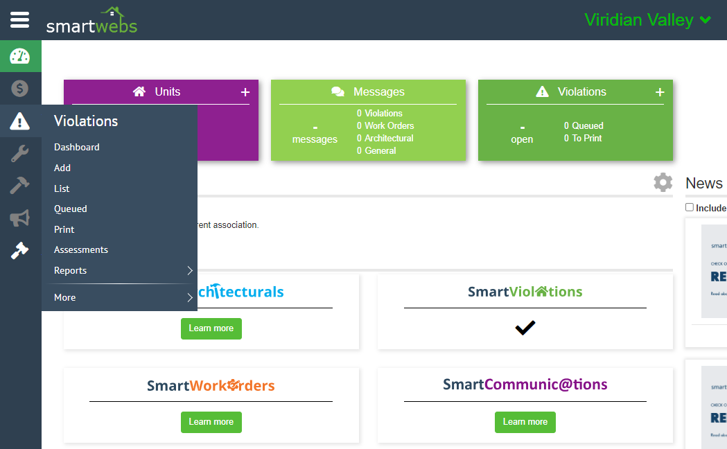Screen dimensions: 727x449
Task: Click the Violations card title
Action: (582, 91)
